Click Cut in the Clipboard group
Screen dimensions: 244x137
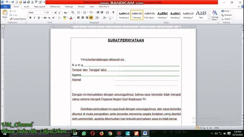click(x=13, y=11)
